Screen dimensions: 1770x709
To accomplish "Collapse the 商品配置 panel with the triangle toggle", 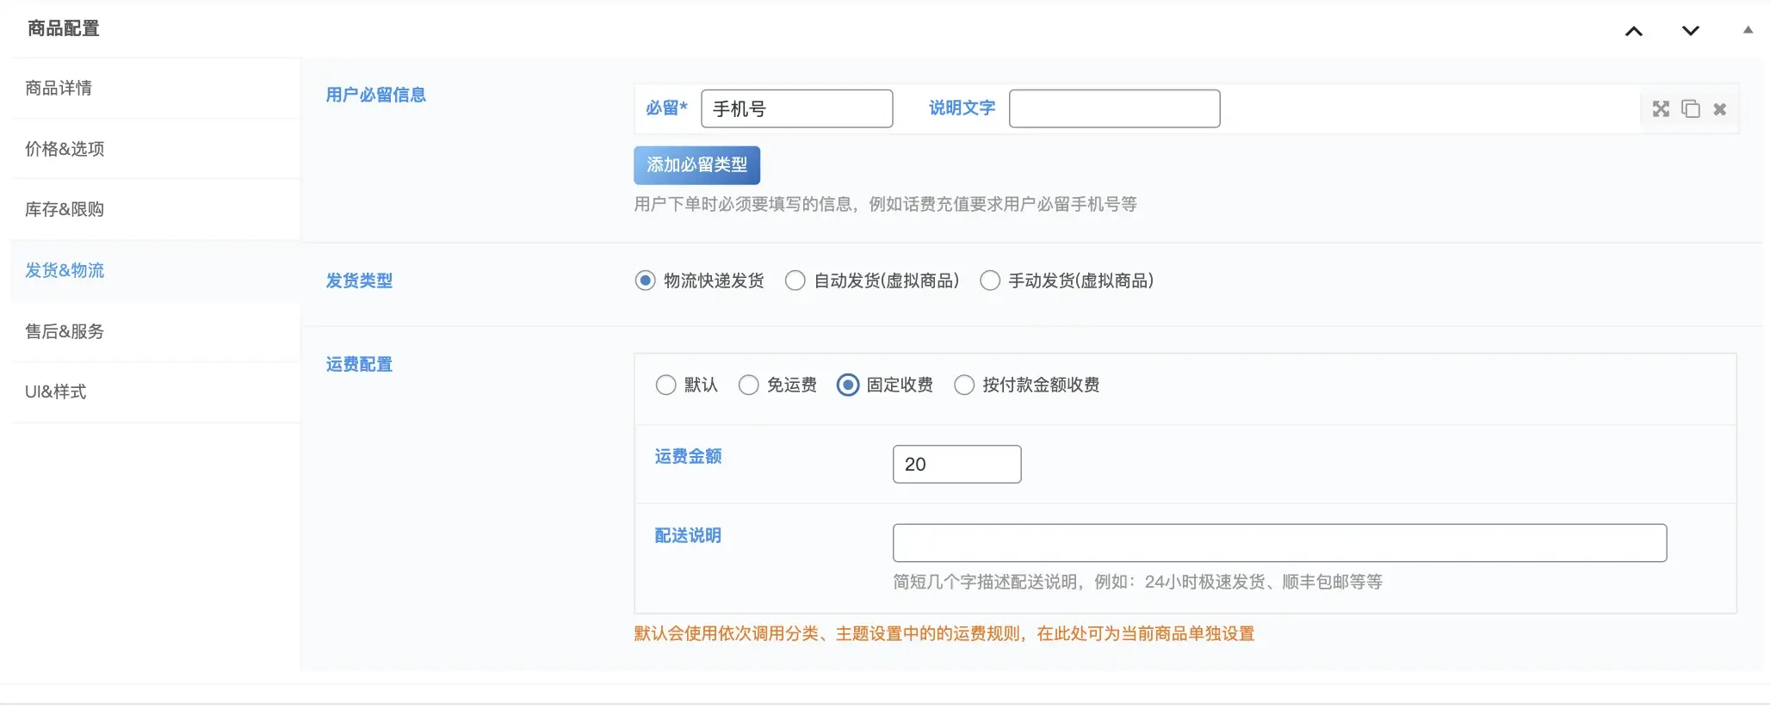I will [1748, 30].
